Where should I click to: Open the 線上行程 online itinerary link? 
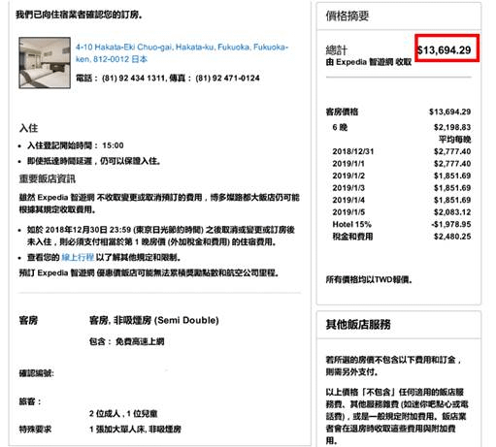pyautogui.click(x=78, y=257)
